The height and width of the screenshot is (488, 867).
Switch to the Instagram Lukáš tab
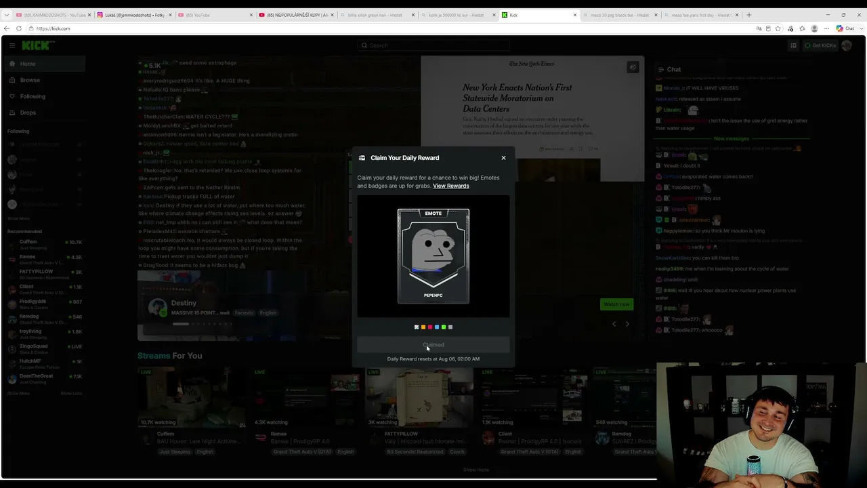133,15
